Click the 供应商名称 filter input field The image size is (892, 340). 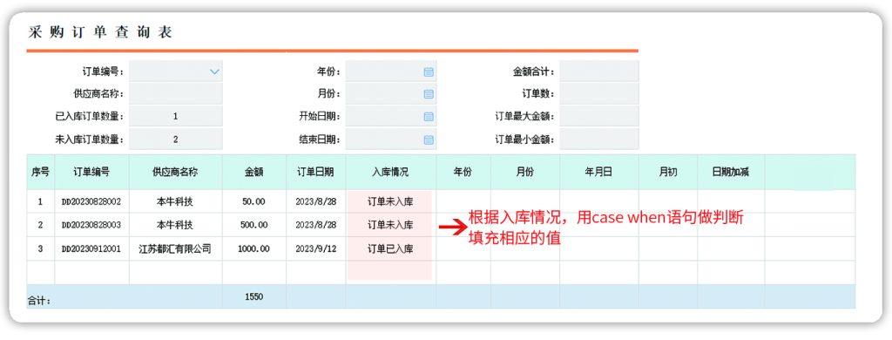[176, 94]
